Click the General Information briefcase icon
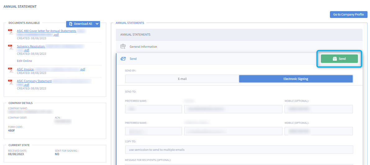 tap(123, 46)
